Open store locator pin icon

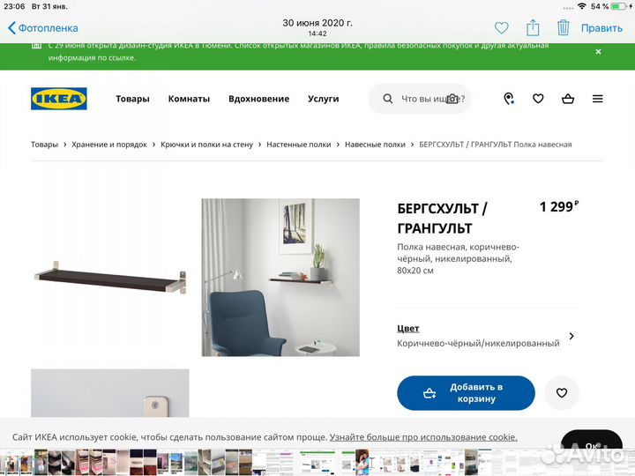point(509,99)
